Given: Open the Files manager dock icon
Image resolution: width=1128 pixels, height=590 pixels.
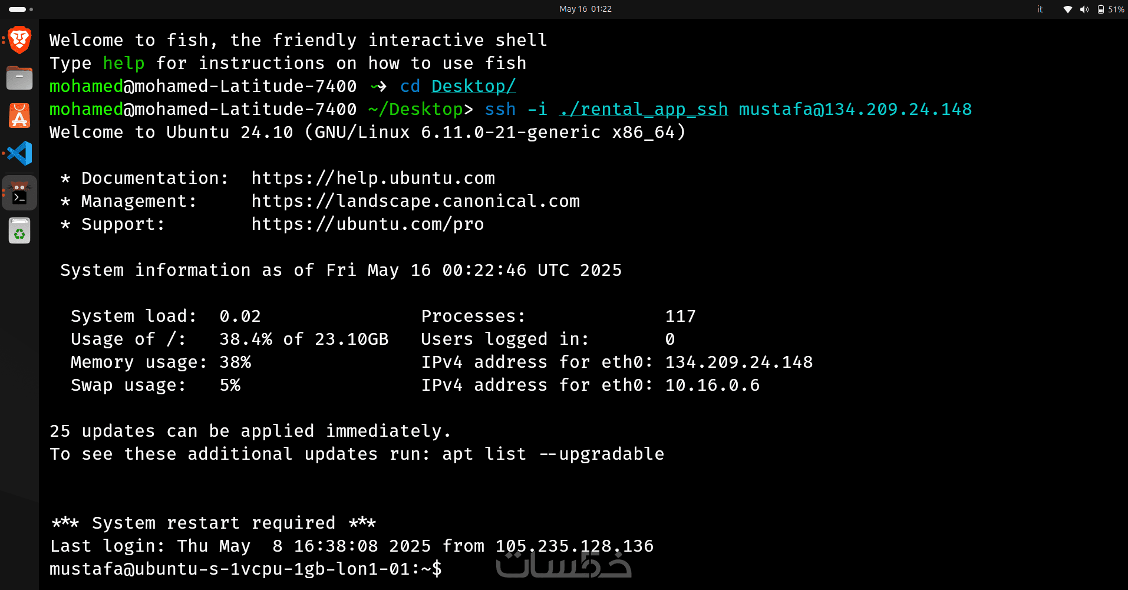Looking at the screenshot, I should pos(19,78).
